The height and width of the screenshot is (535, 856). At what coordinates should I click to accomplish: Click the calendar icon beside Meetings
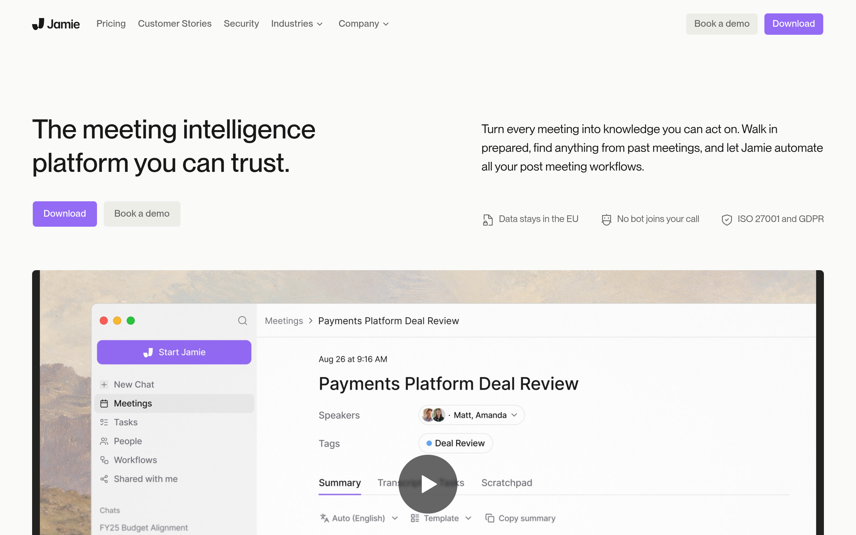coord(104,403)
